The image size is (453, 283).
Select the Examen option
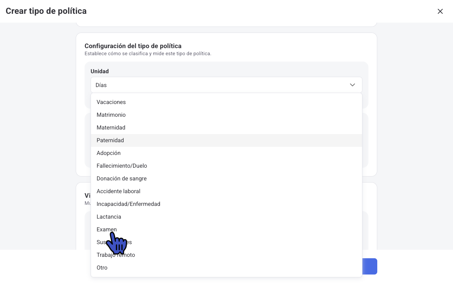pyautogui.click(x=226, y=229)
